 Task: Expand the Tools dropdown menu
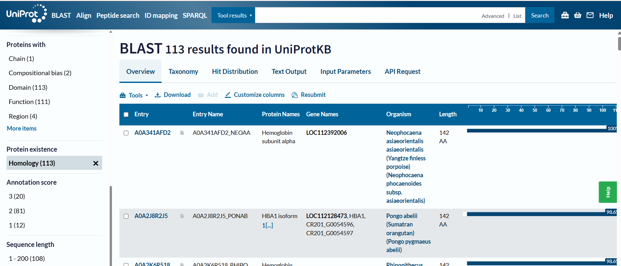(134, 95)
